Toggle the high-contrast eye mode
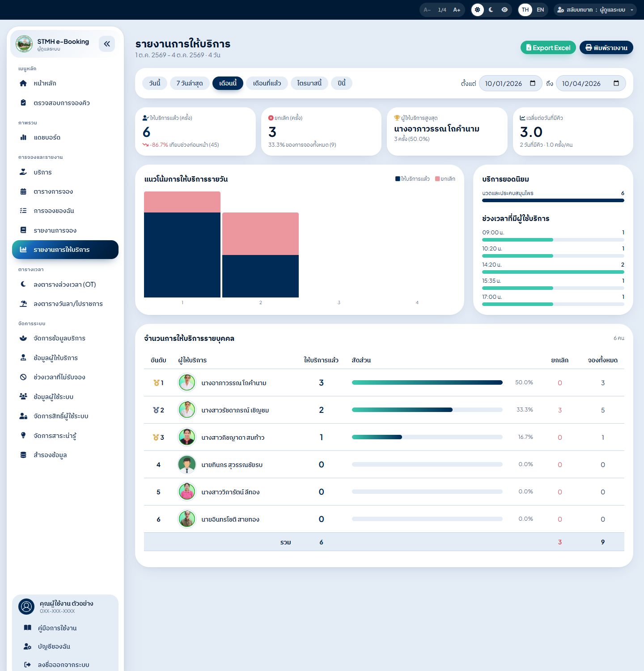 point(504,10)
